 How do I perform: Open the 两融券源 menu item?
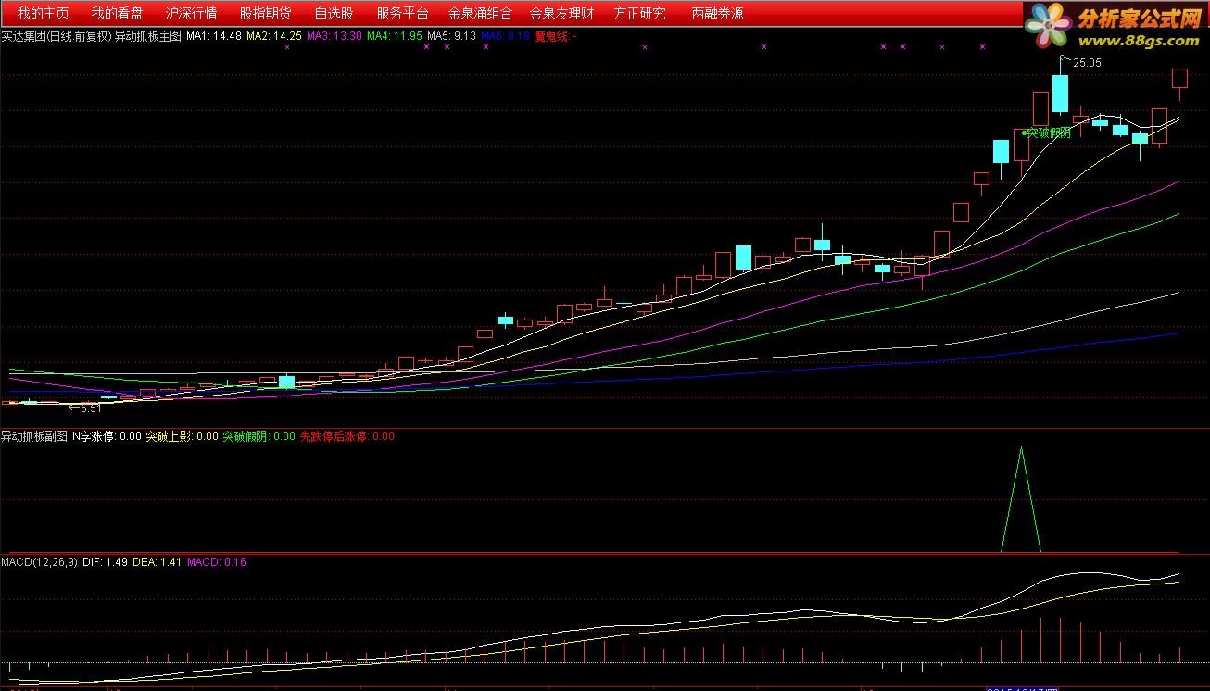point(718,14)
